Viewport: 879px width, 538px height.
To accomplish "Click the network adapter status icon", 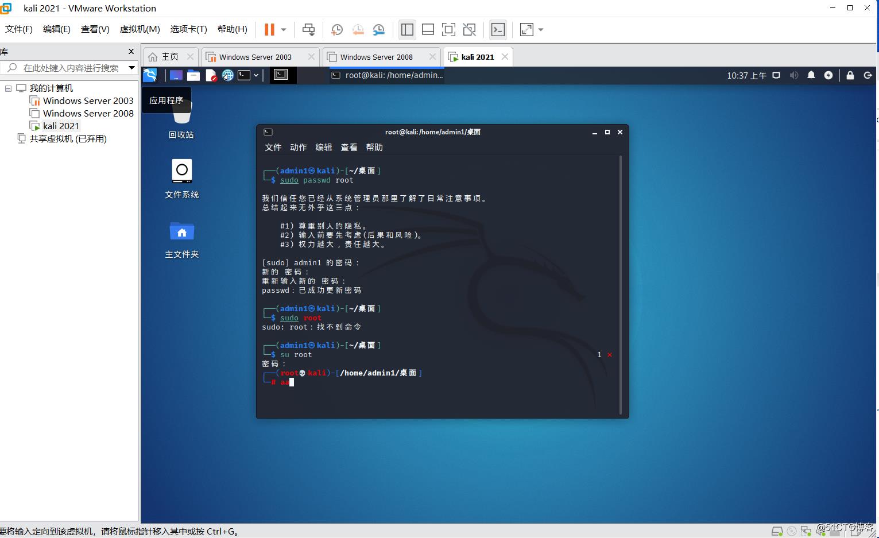I will click(x=806, y=531).
